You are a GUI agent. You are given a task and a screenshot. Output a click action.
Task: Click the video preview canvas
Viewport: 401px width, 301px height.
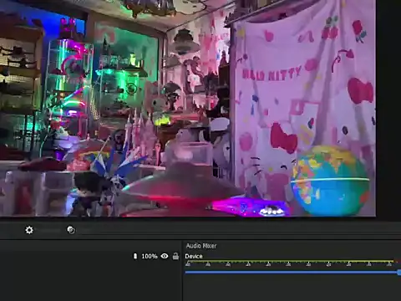188,108
